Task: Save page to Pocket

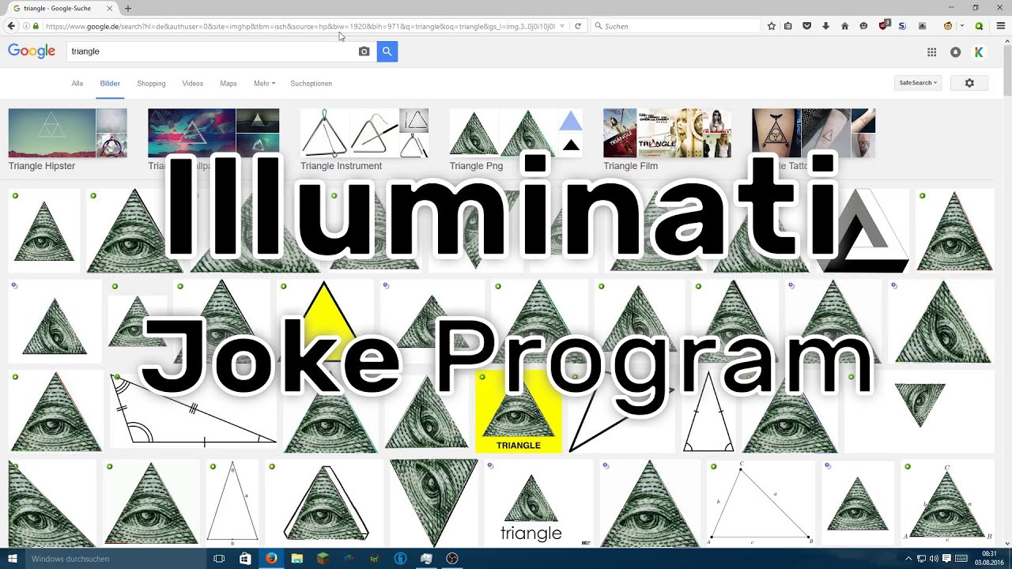Action: [806, 26]
